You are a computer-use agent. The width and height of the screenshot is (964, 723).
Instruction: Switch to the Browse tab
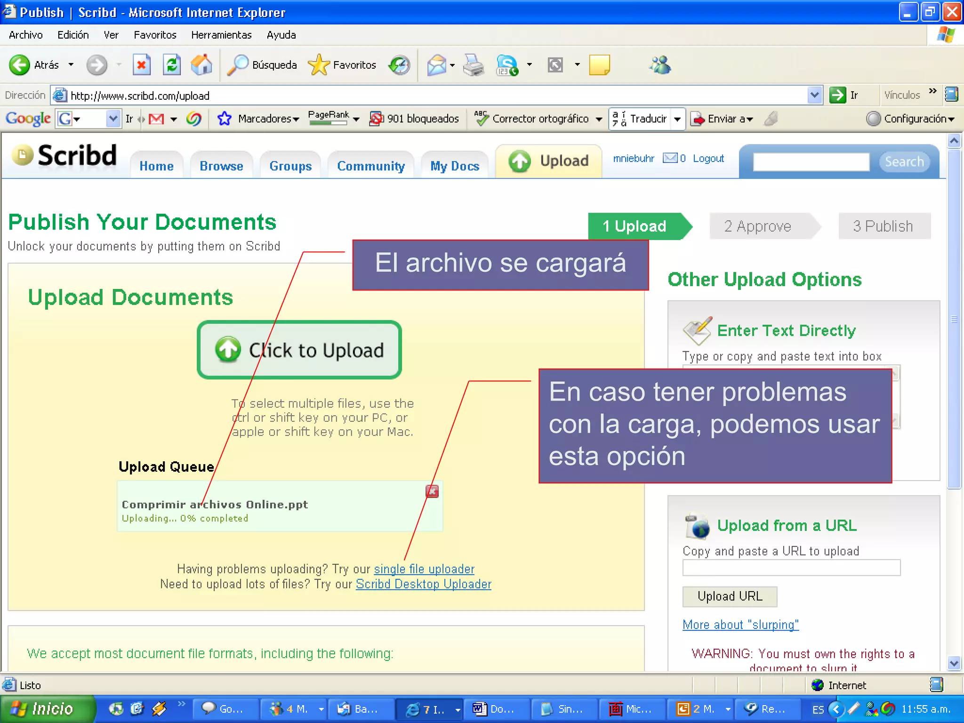(221, 166)
